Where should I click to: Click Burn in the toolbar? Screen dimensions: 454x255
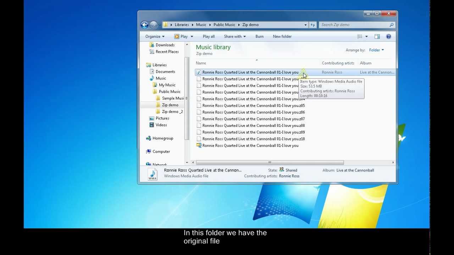pyautogui.click(x=259, y=36)
